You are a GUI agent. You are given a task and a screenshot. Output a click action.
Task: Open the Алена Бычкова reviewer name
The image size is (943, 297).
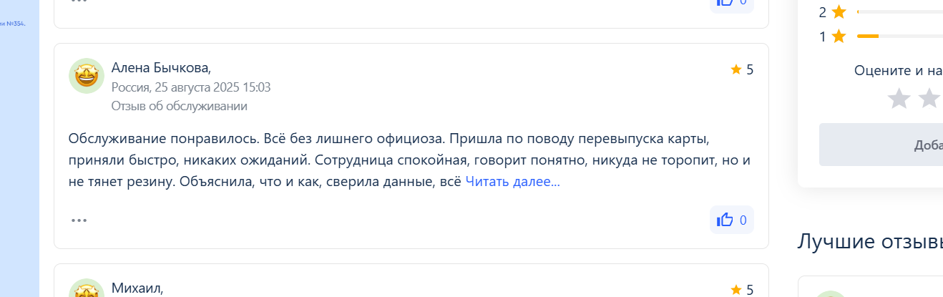pos(161,68)
